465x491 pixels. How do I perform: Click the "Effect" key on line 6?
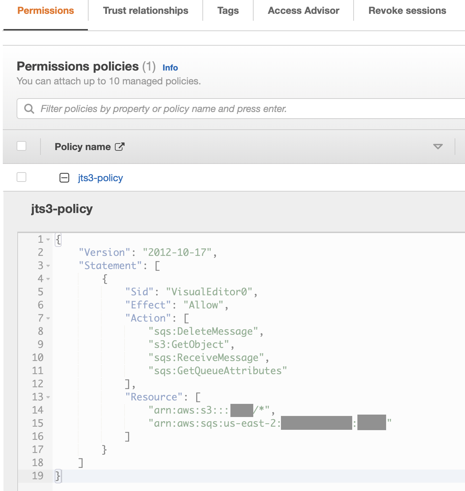click(148, 305)
